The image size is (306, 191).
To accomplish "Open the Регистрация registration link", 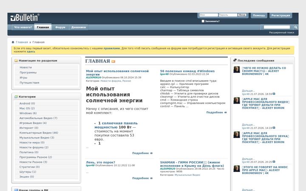I will pos(280,15).
